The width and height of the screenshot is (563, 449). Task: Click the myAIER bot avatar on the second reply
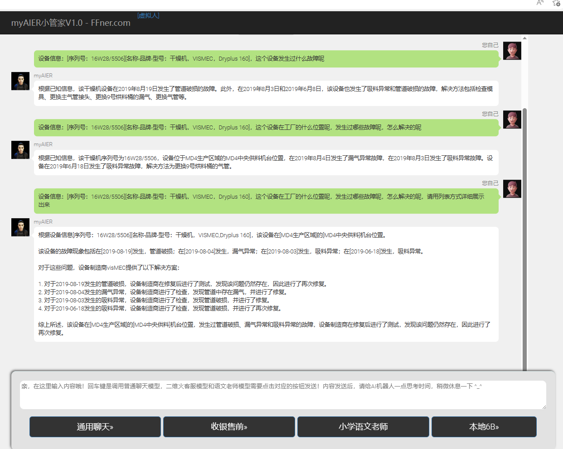(20, 150)
